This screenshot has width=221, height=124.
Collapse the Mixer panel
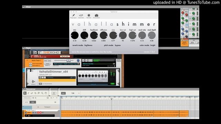coord(23,7)
